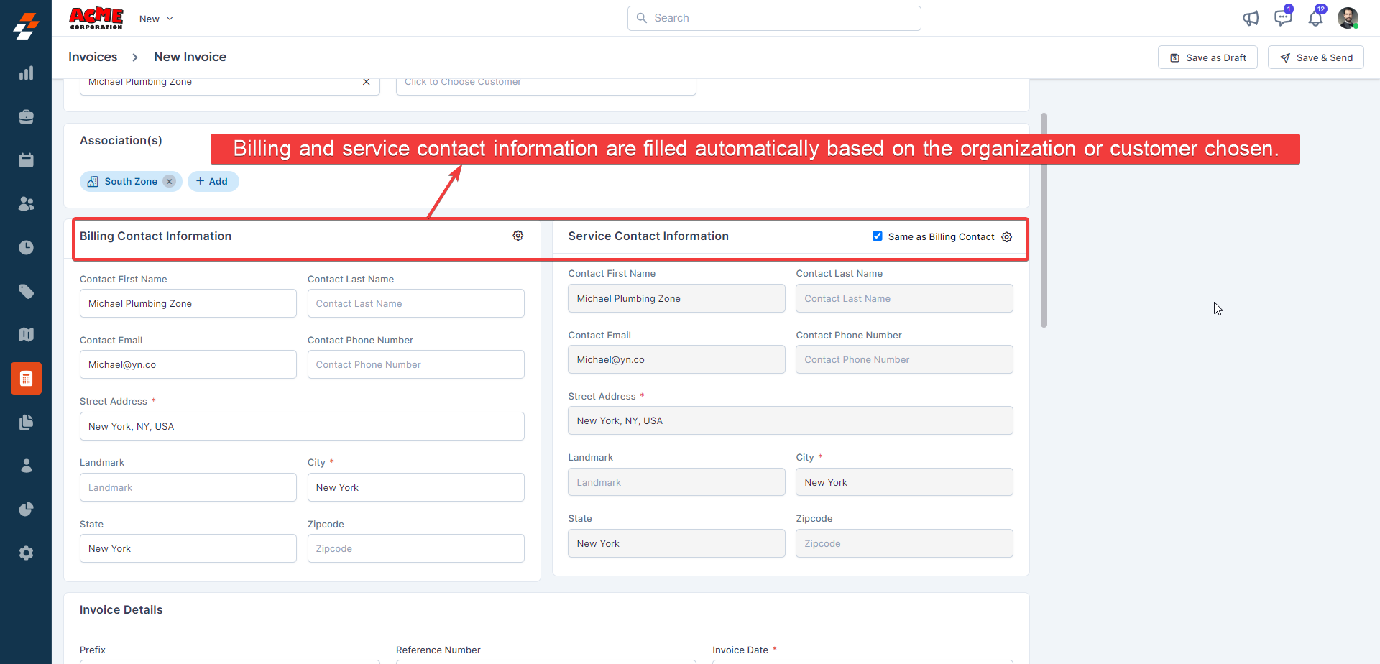Image resolution: width=1380 pixels, height=664 pixels.
Task: Open the notifications bell icon
Action: point(1315,19)
